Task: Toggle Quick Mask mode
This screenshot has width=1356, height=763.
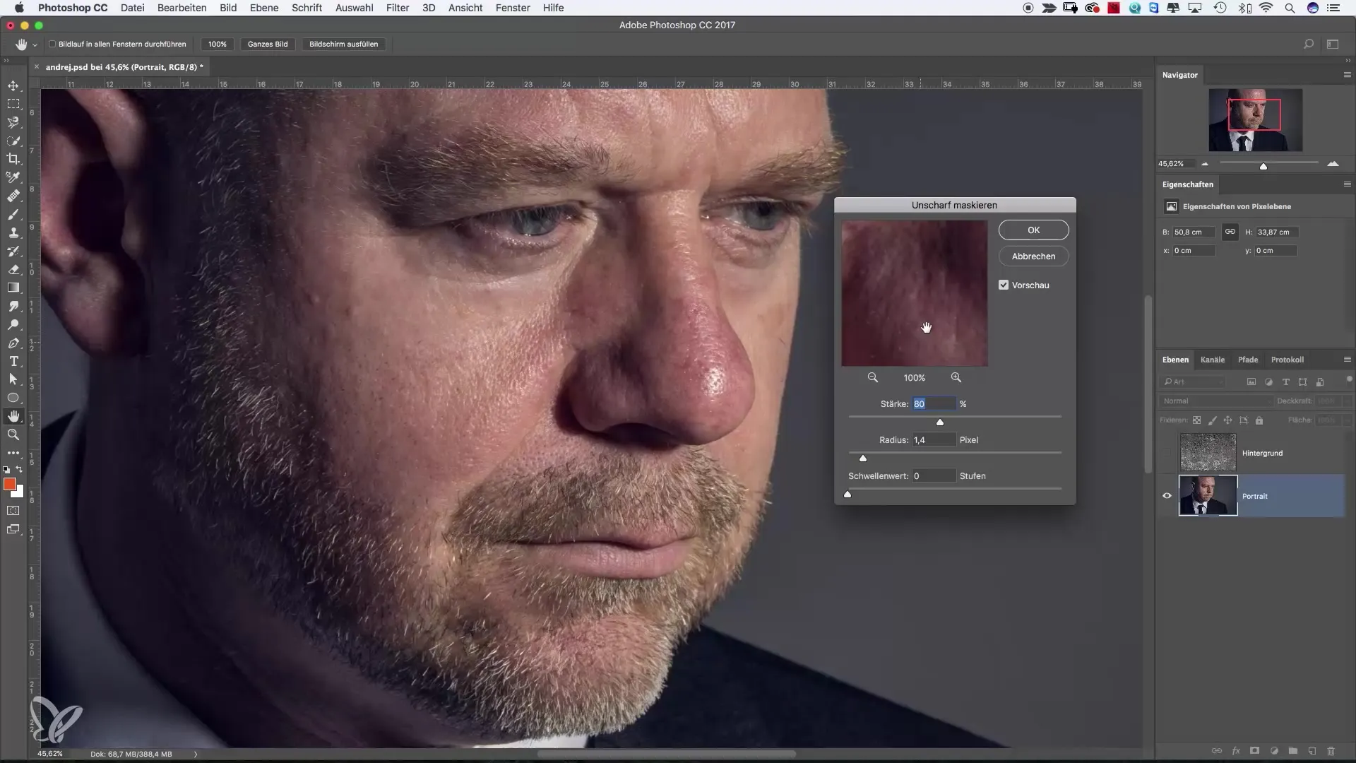Action: 13,510
